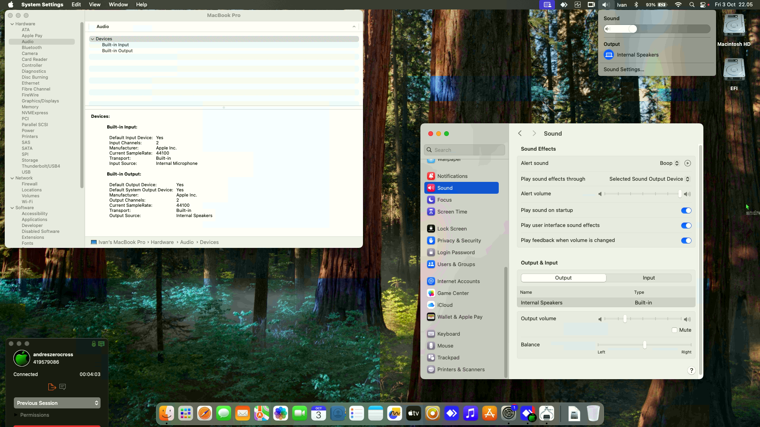Open Sound help question mark button
Image resolution: width=760 pixels, height=427 pixels.
click(692, 370)
